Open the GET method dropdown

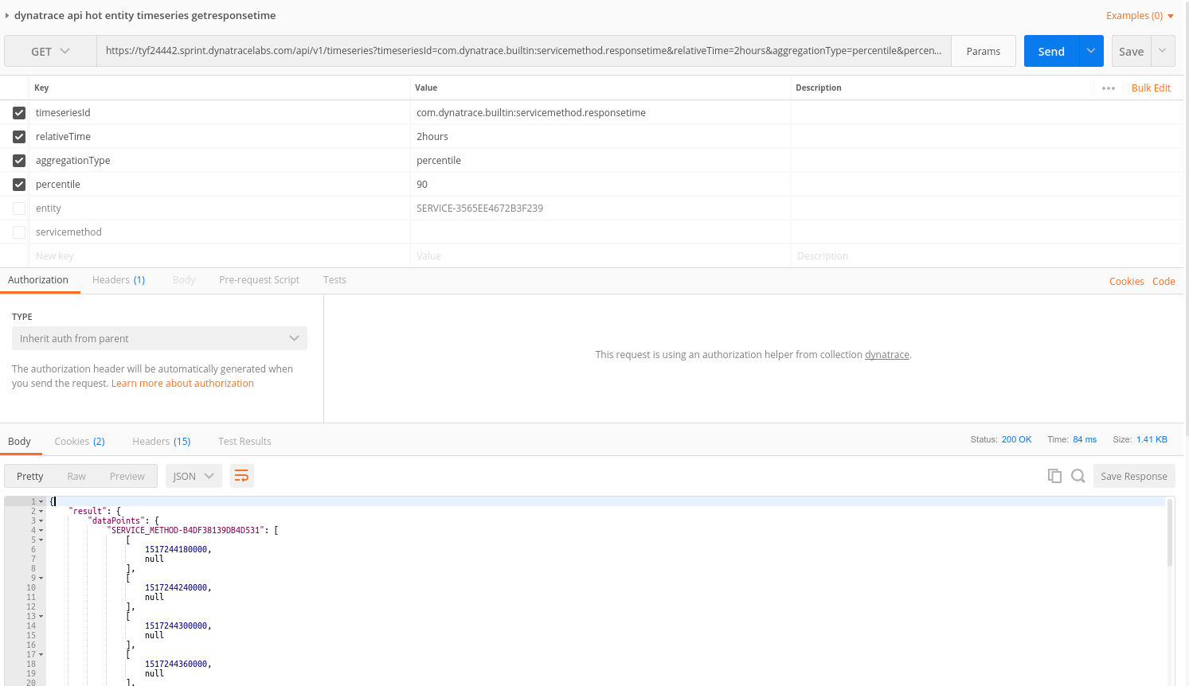50,51
